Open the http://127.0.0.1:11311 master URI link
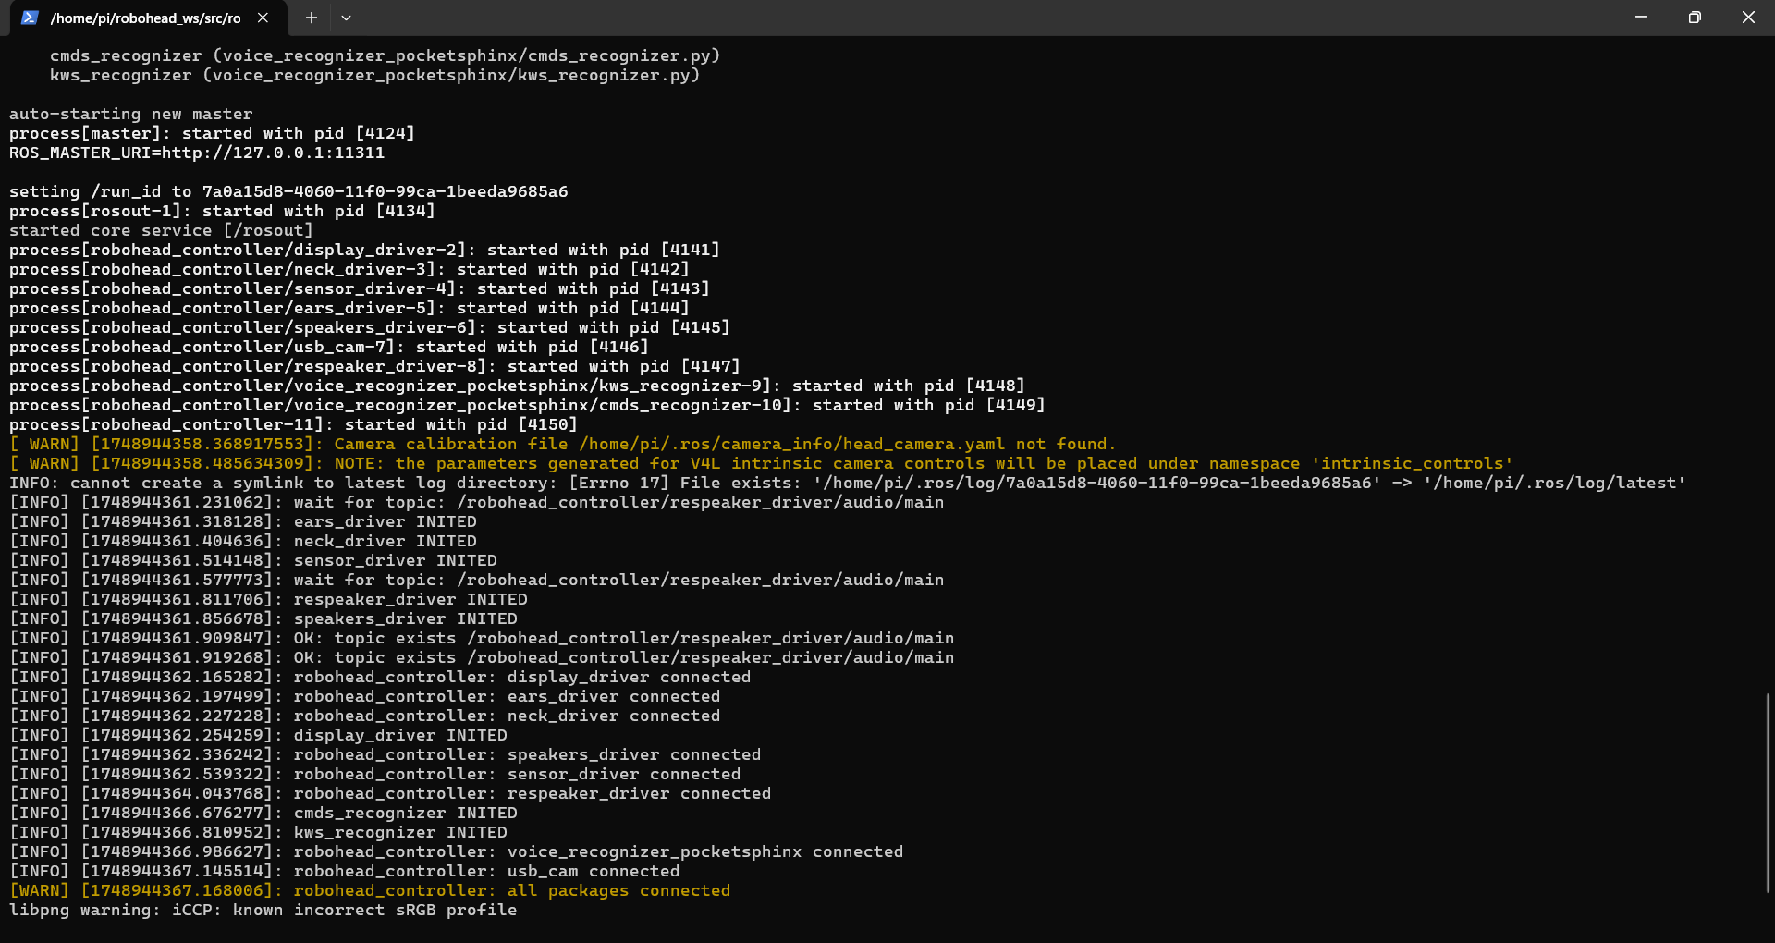The width and height of the screenshot is (1775, 943). 273,153
